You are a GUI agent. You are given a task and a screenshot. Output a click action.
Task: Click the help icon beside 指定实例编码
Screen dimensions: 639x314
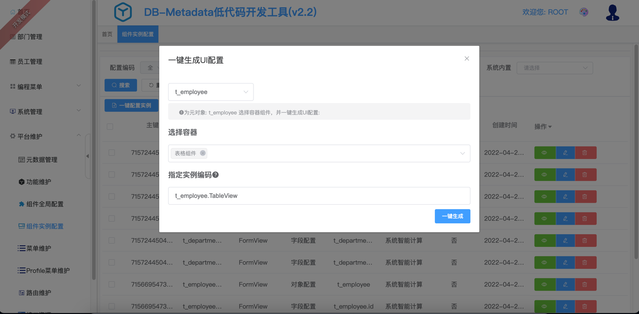pos(216,175)
